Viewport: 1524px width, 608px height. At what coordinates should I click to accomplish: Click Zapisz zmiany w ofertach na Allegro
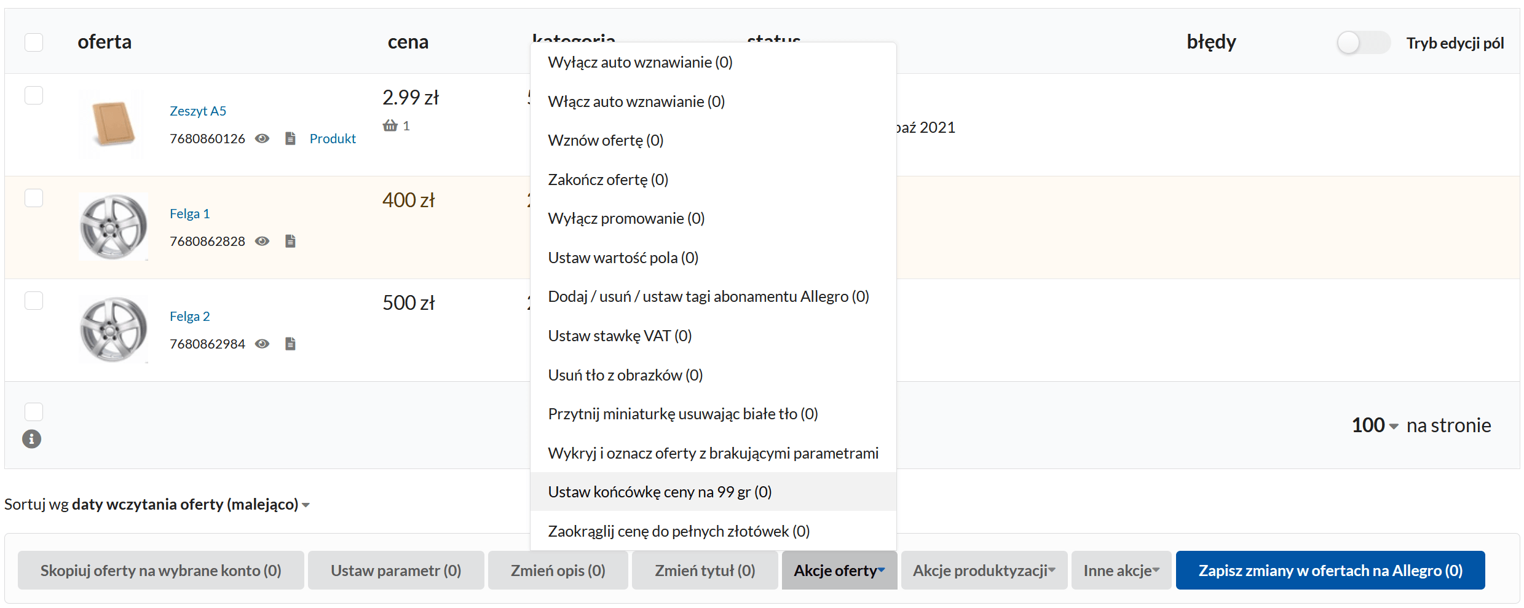[1330, 570]
